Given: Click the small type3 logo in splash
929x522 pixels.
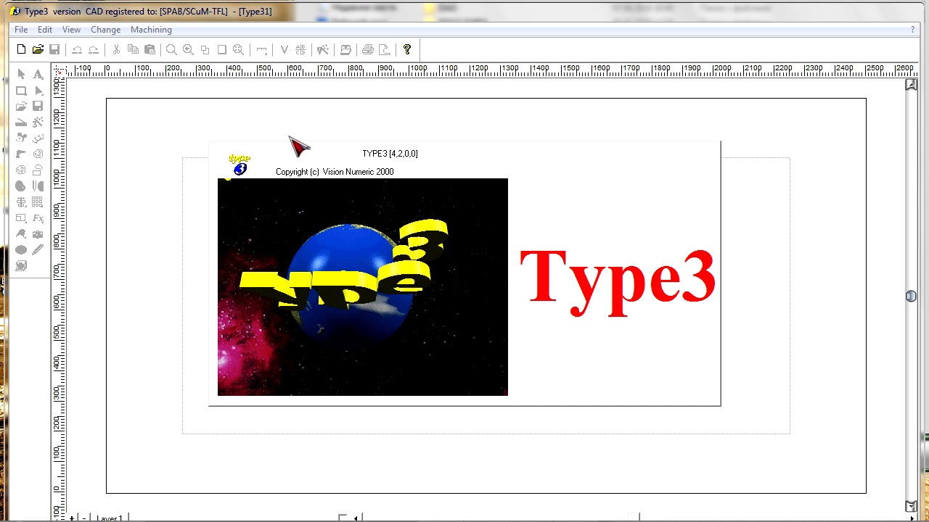Looking at the screenshot, I should [x=238, y=165].
